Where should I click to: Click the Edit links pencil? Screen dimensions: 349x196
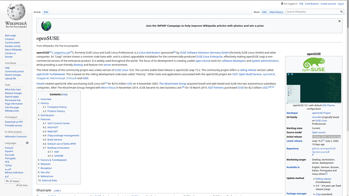click(17, 185)
